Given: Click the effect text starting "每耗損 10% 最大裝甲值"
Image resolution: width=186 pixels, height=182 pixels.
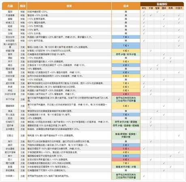Looking at the screenshot, I should coord(51,135).
